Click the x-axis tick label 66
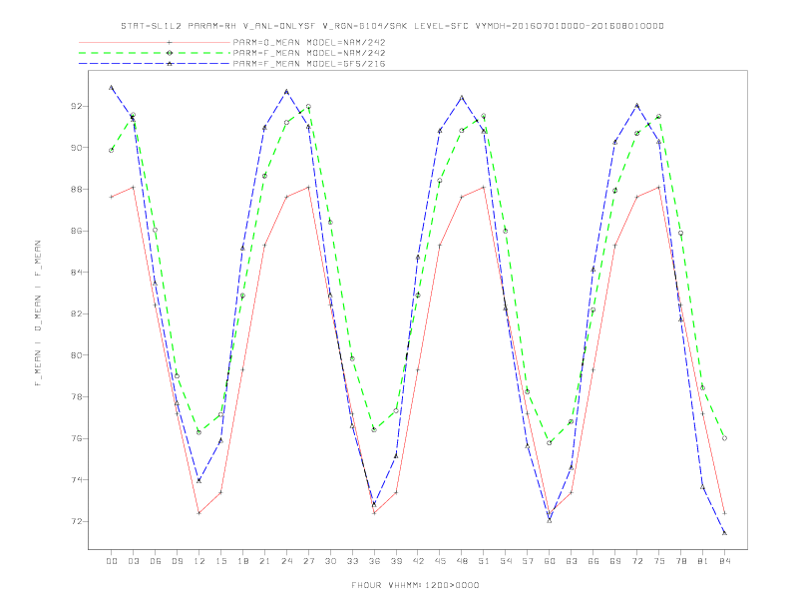Screen dimensions: 790x611 pyautogui.click(x=593, y=561)
